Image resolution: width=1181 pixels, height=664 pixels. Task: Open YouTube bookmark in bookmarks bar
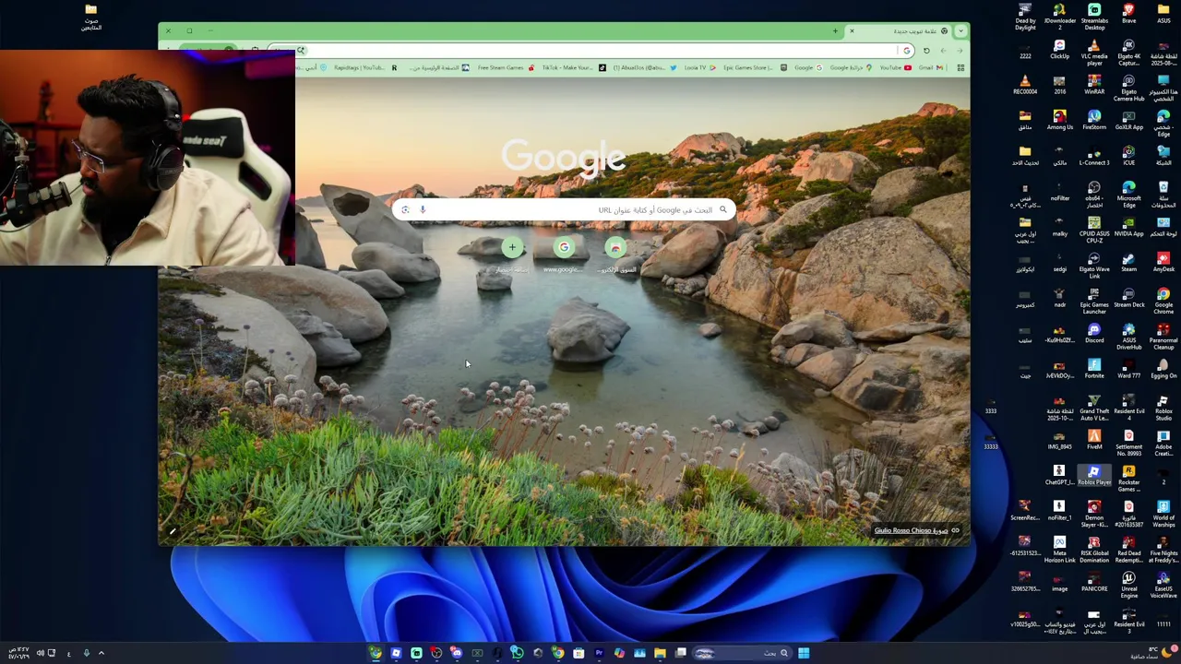(895, 67)
